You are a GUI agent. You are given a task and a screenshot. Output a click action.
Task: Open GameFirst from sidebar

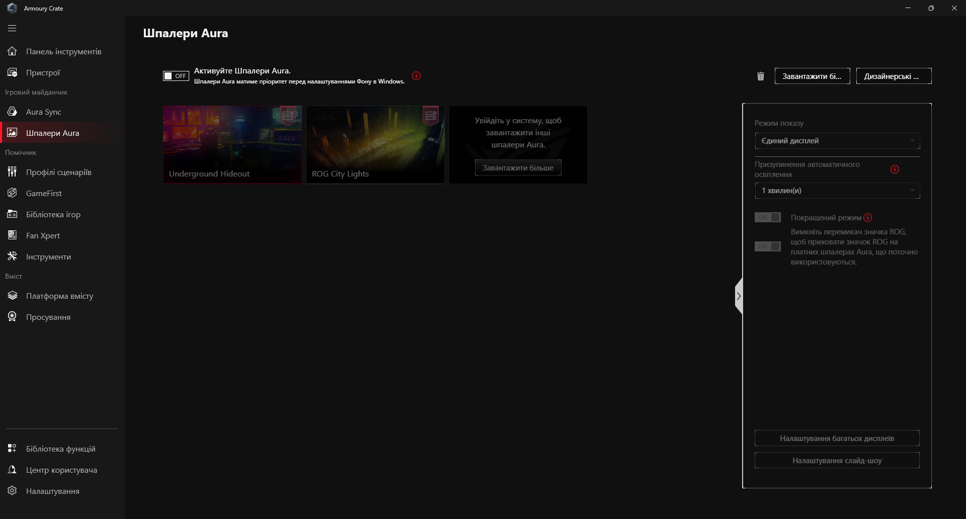point(62,193)
